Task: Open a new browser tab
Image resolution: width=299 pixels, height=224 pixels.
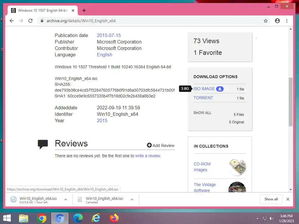Action: pyautogui.click(x=84, y=10)
